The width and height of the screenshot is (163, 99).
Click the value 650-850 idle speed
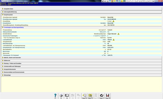(x=110, y=46)
